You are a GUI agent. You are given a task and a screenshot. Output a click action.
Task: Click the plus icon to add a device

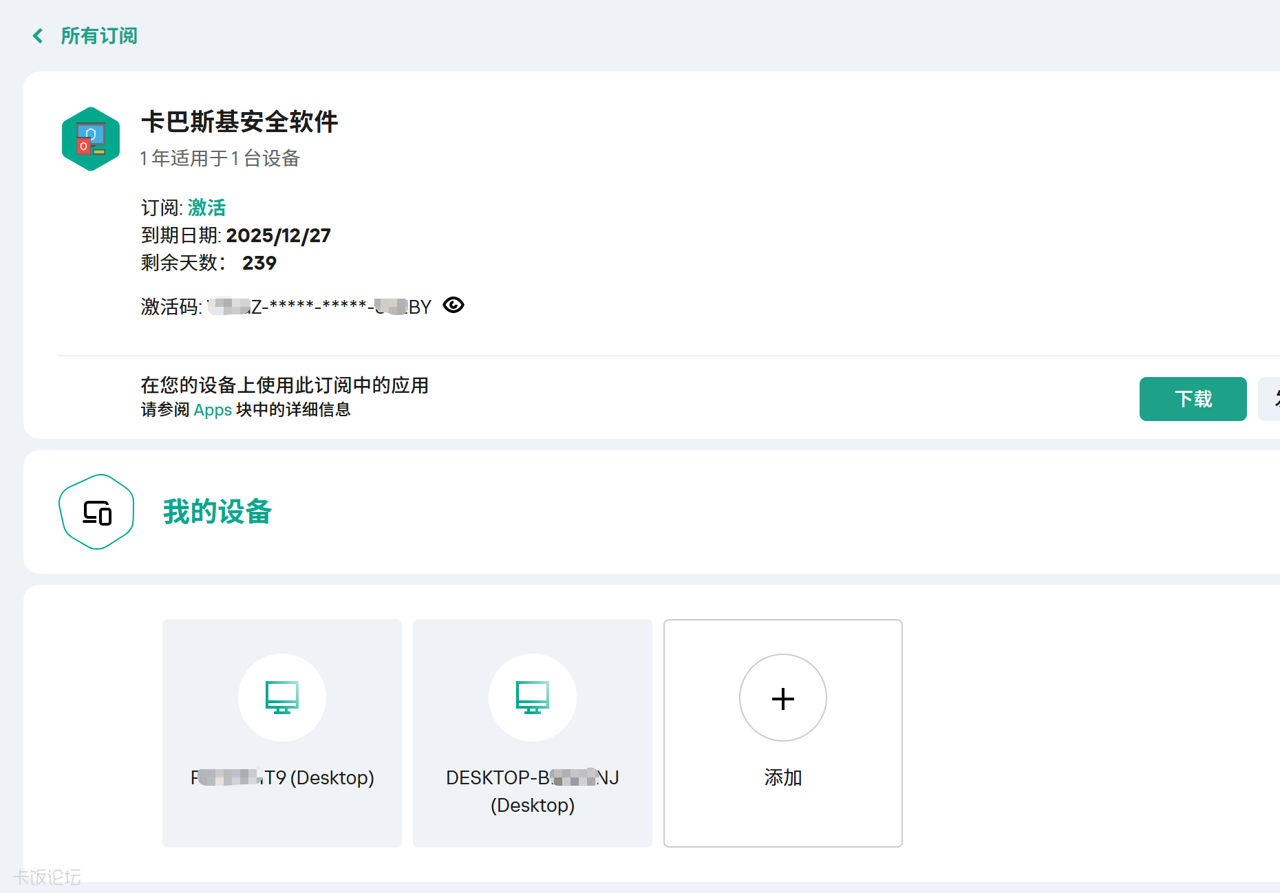coord(783,698)
